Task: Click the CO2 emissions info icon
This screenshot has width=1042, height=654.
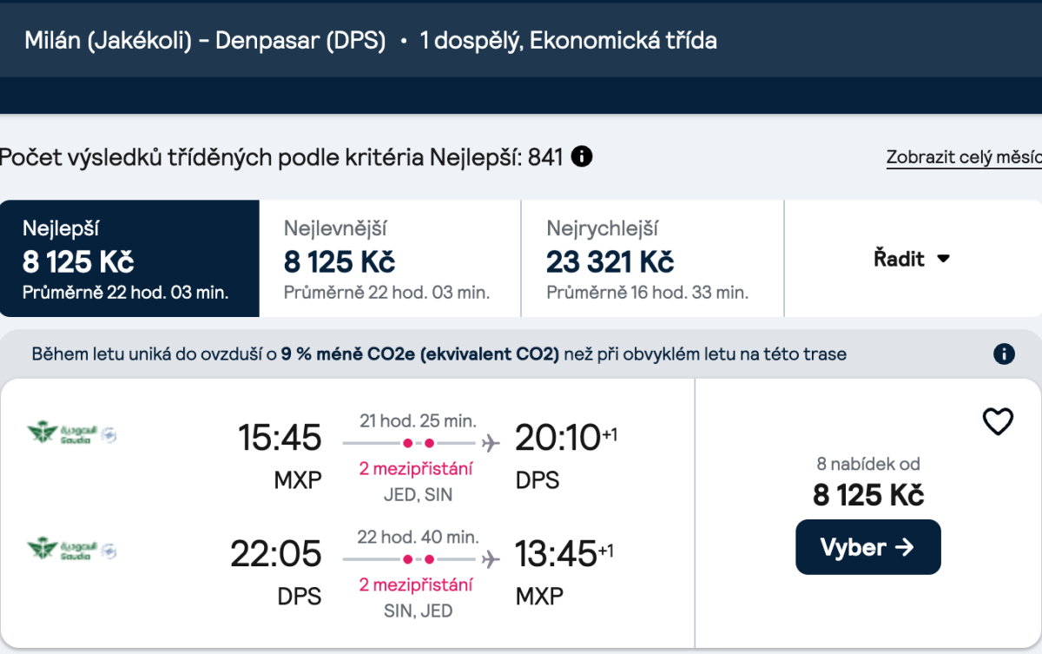Action: coord(1004,353)
